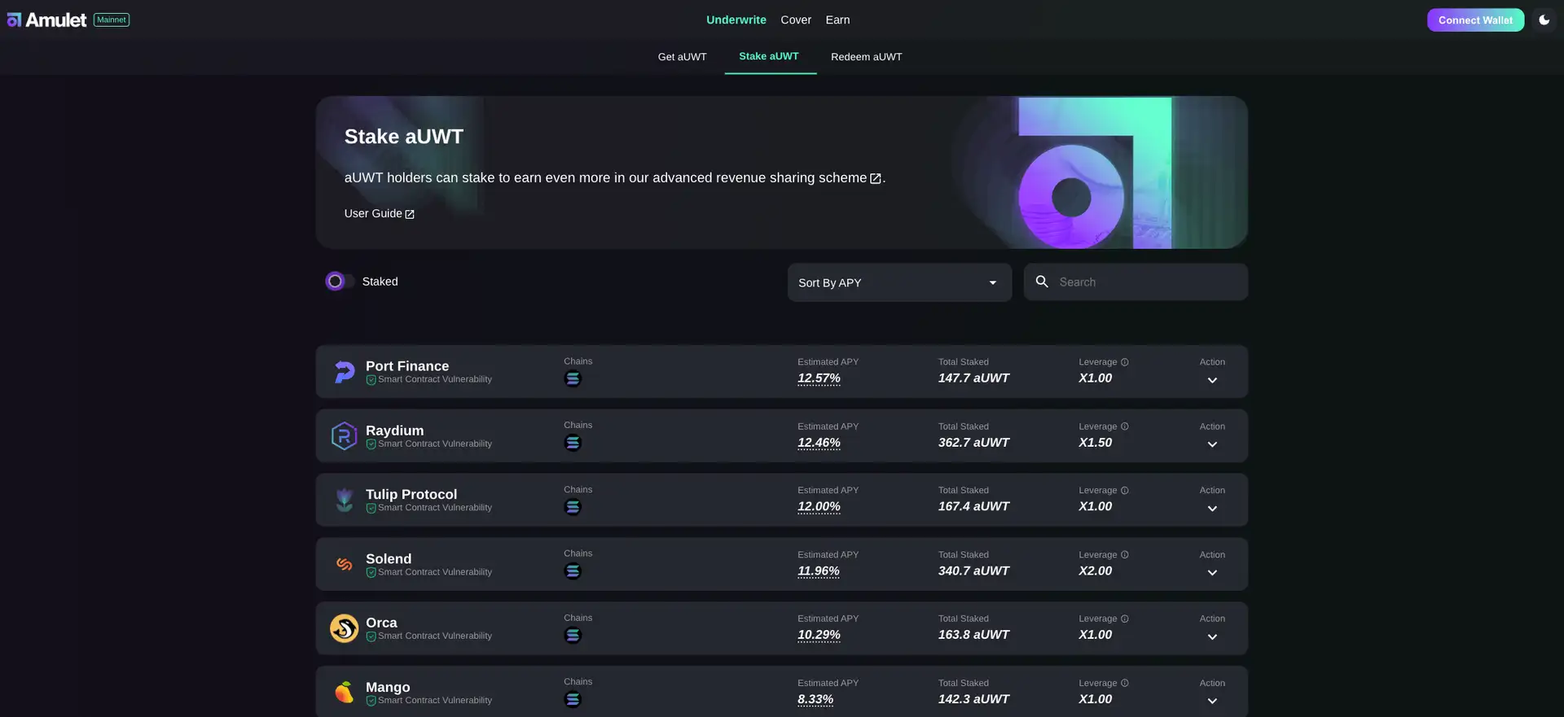The image size is (1564, 717).
Task: Click the Port Finance protocol icon
Action: coord(345,372)
